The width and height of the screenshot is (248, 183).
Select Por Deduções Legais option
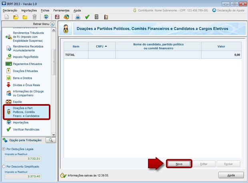pos(4,149)
